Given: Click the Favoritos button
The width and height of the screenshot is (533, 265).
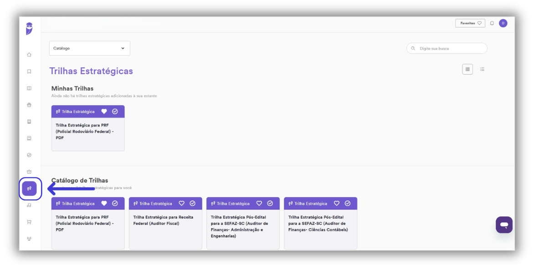Looking at the screenshot, I should pyautogui.click(x=471, y=24).
